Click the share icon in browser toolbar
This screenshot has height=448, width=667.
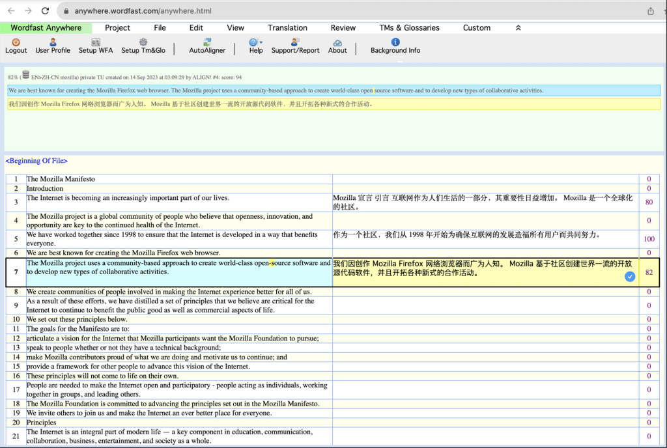(650, 11)
